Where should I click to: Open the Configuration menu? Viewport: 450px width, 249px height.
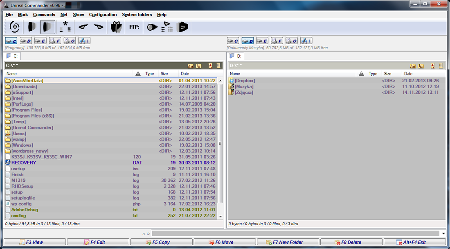(x=103, y=15)
